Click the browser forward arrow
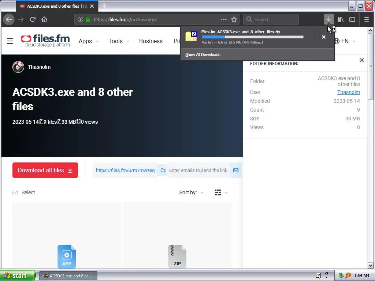The width and height of the screenshot is (375, 281). 21,19
